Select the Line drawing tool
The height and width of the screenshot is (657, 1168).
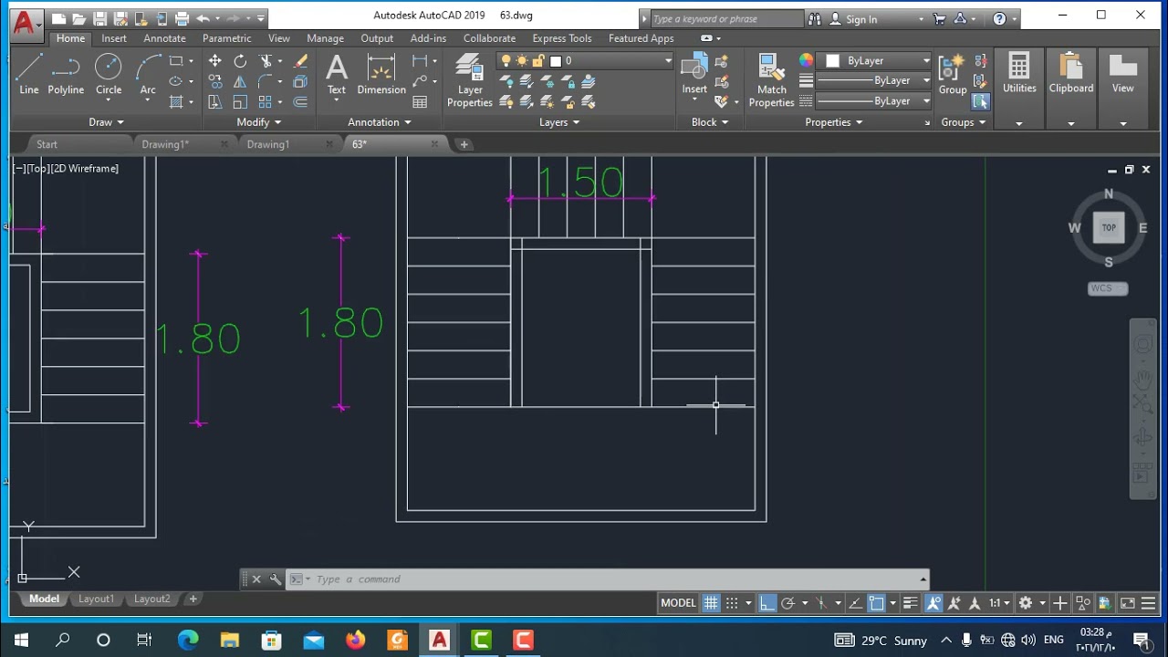pyautogui.click(x=28, y=75)
